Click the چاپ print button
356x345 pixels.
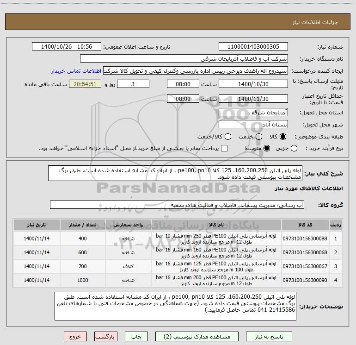[x=136, y=337]
